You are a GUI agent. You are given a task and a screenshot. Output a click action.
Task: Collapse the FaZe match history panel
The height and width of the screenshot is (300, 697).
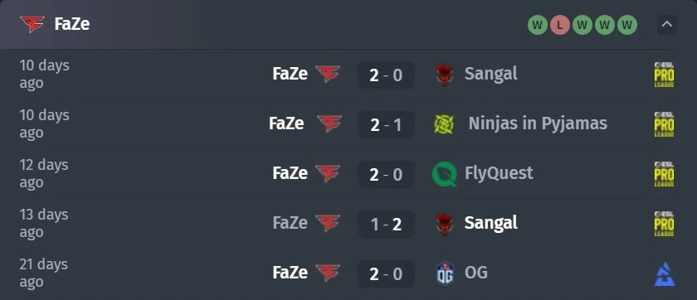(667, 25)
